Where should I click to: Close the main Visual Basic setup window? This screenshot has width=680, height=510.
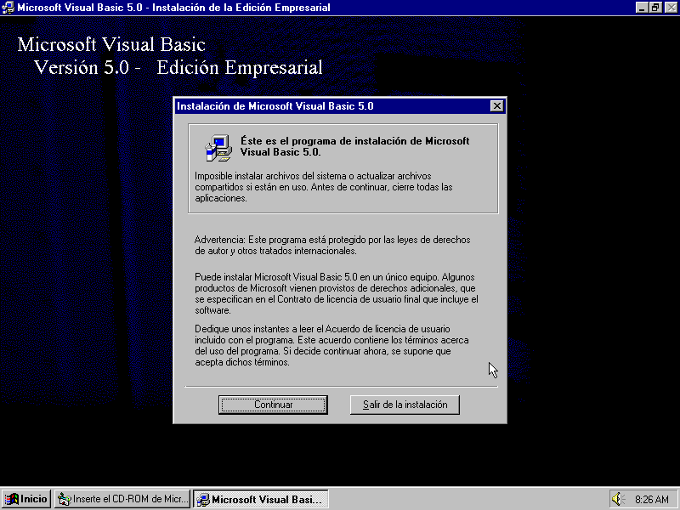671,8
